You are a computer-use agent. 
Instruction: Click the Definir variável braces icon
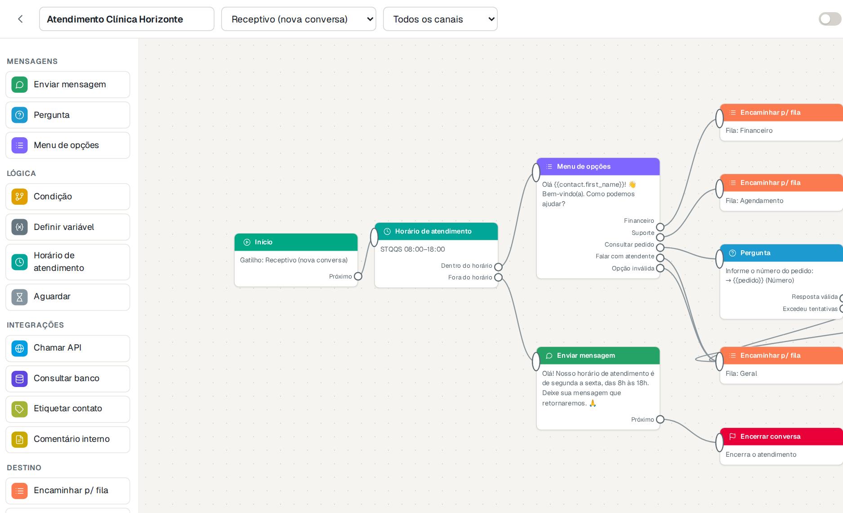pos(19,227)
